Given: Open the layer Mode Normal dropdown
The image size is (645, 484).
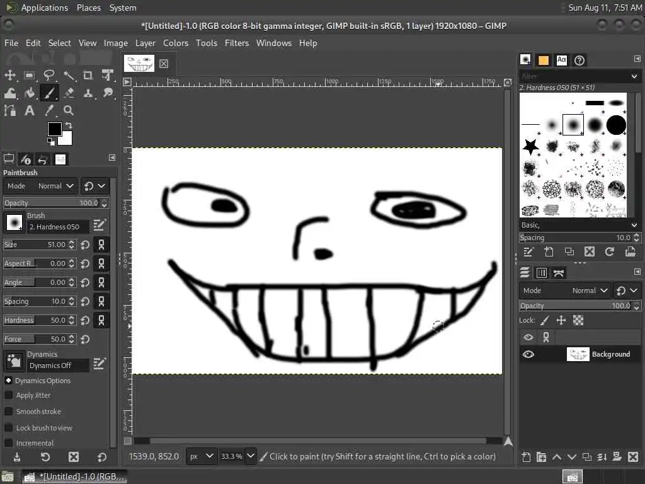Looking at the screenshot, I should 565,291.
